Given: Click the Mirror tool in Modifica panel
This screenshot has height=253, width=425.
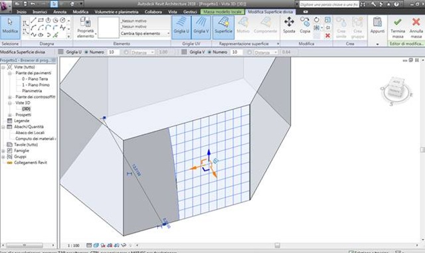Looking at the screenshot, I should [x=316, y=28].
